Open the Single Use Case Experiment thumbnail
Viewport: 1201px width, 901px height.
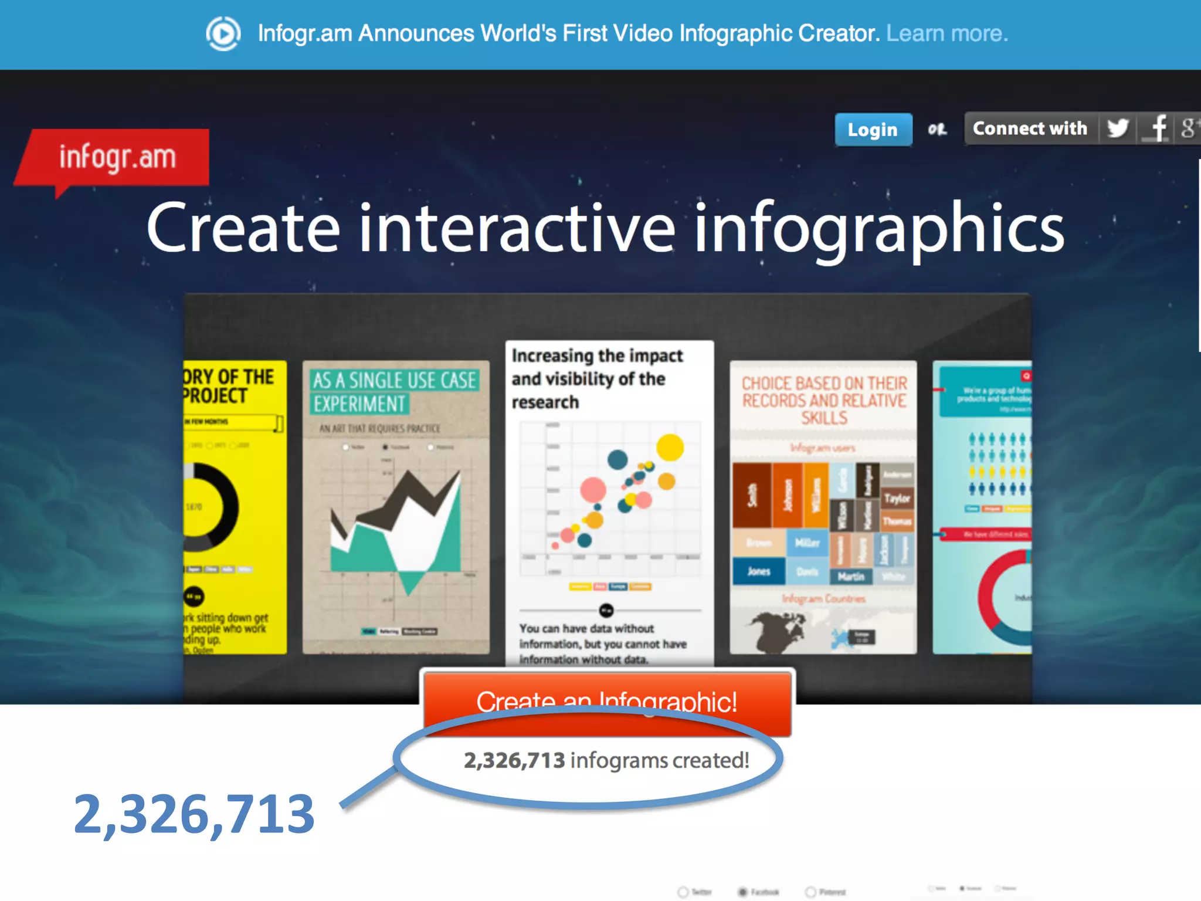(x=396, y=507)
